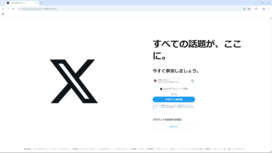272x153 pixels.
Task: Close the X tab
Action: tap(36, 3)
